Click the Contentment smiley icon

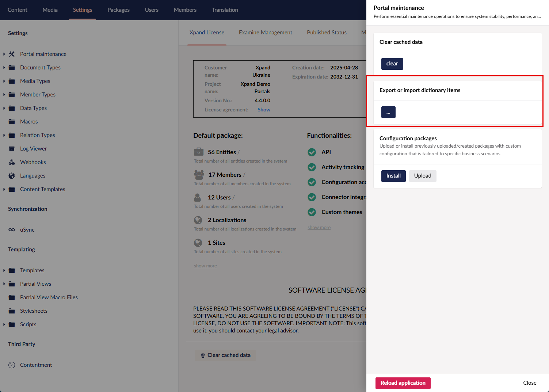coord(12,365)
